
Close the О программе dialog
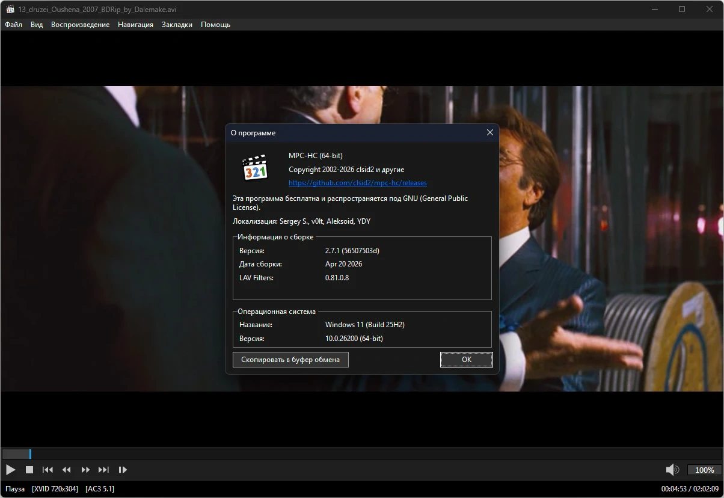pyautogui.click(x=489, y=132)
